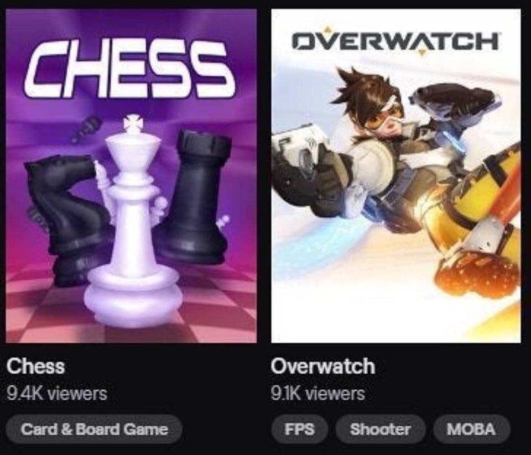Click the OVERWATCH wordmark logo on the cover
Image resolution: width=531 pixels, height=455 pixels.
395,41
